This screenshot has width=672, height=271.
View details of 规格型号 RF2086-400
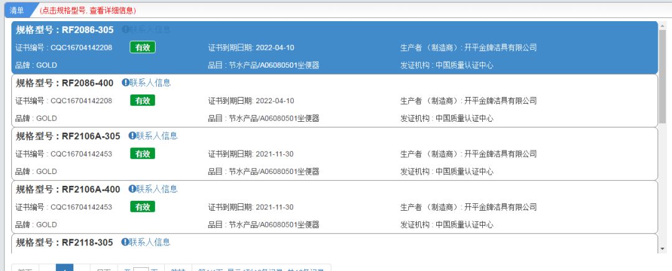pyautogui.click(x=65, y=83)
